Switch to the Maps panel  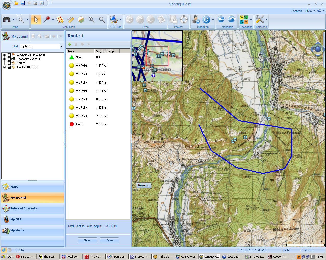click(x=33, y=187)
